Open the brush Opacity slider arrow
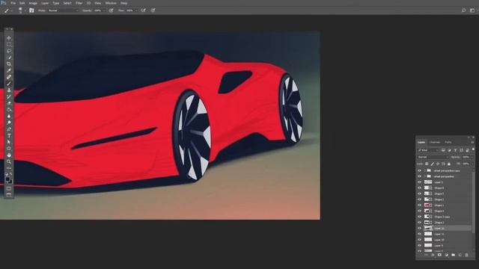This screenshot has height=269, width=479. point(104,10)
